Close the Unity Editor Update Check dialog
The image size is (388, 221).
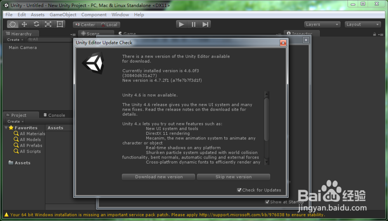(x=283, y=43)
